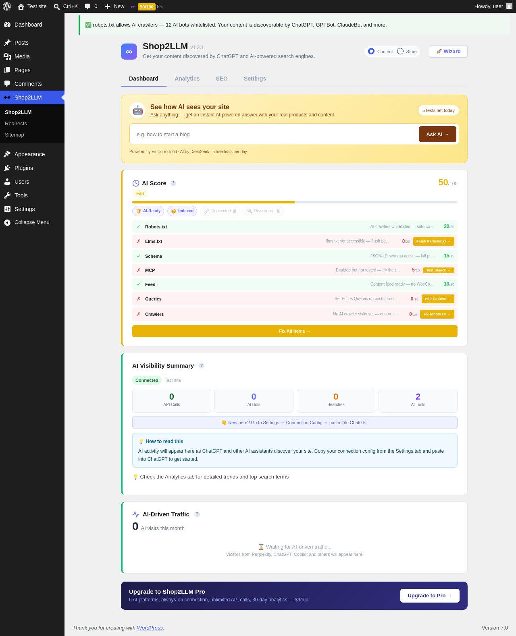Viewport: 516px width, 636px height.
Task: Click Upgrade to Pro button
Action: coord(430,596)
